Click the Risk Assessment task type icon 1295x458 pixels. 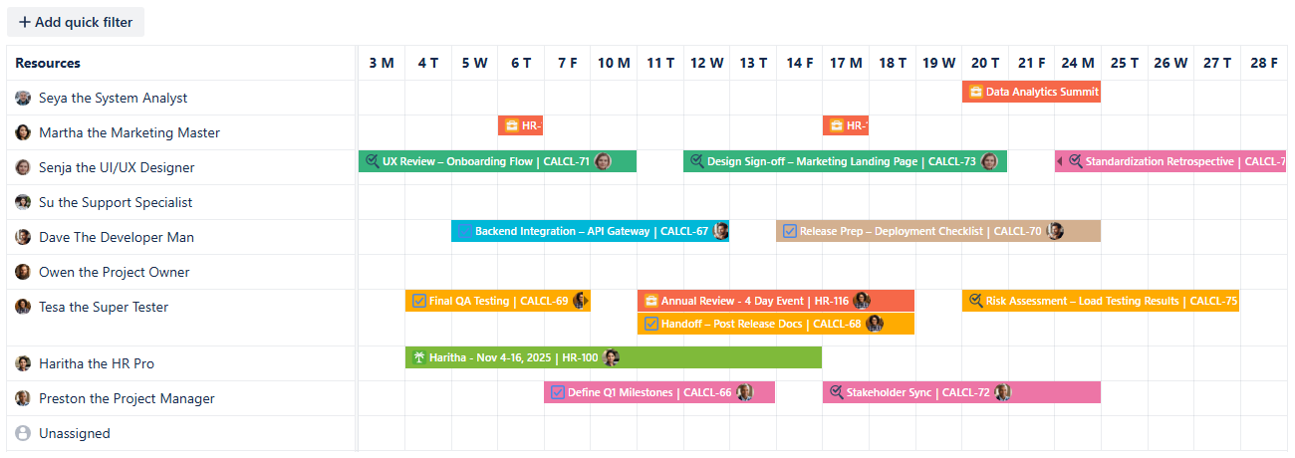pos(975,301)
